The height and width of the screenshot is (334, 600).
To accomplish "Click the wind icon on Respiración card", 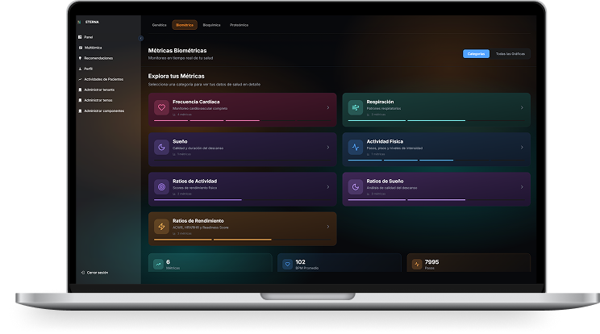I will [x=355, y=107].
